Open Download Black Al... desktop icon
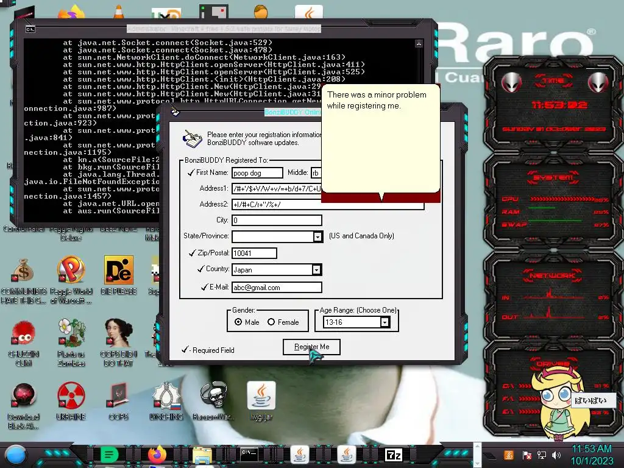This screenshot has width=624, height=468. point(24,406)
